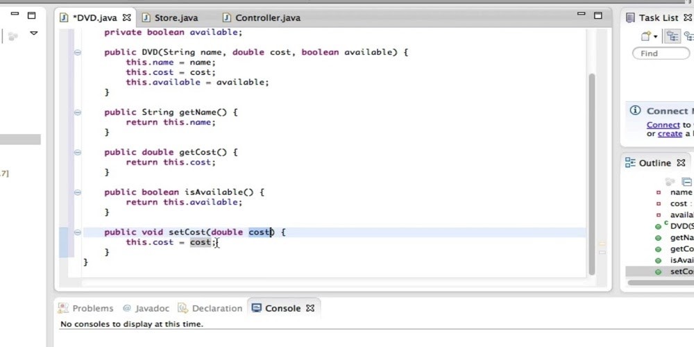Click the Javadoc view icon
Screen dimensions: 694x347
[127, 308]
